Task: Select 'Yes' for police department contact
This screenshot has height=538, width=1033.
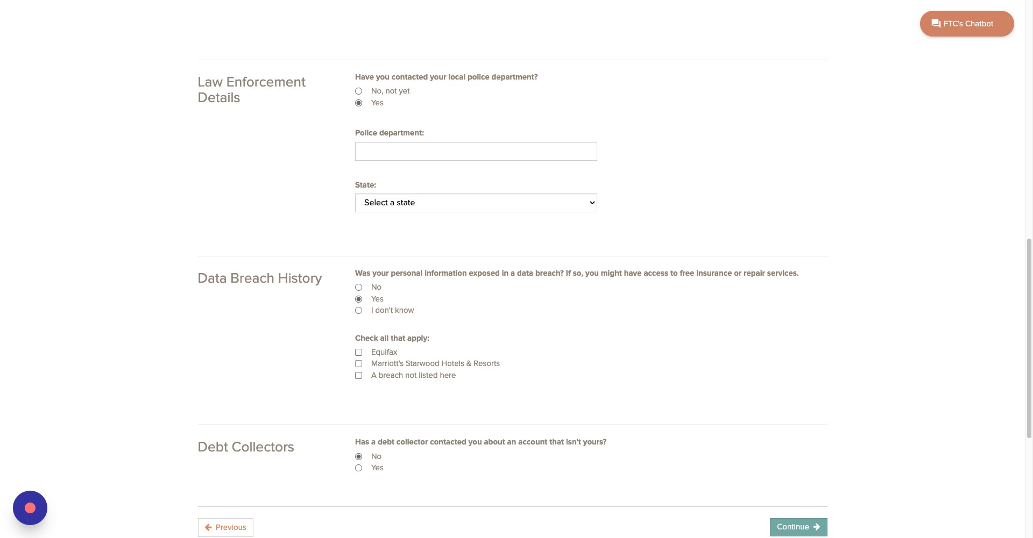Action: 359,103
